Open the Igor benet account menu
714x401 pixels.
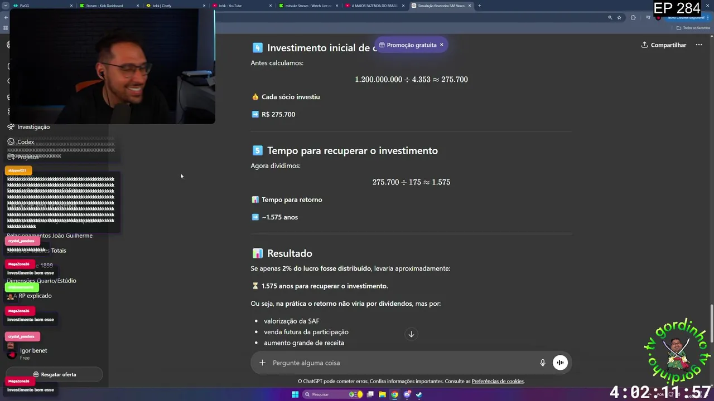coord(33,353)
